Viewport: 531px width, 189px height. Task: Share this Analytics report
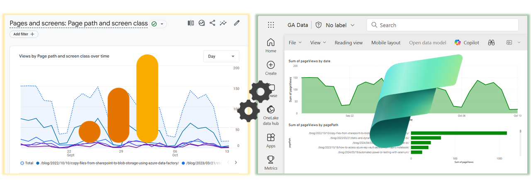[x=212, y=23]
